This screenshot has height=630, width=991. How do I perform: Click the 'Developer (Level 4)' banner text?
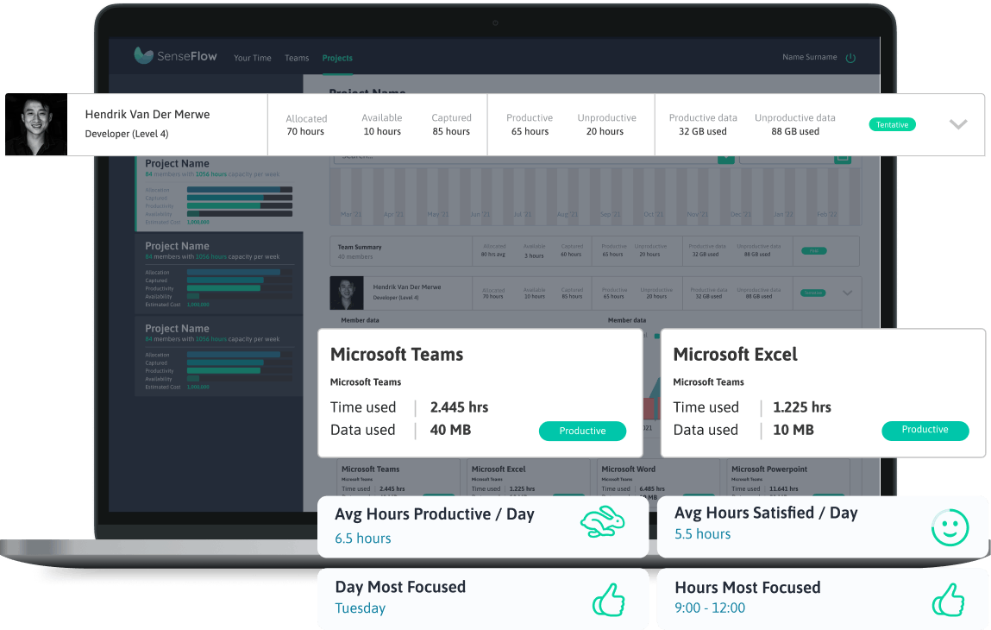coord(127,134)
